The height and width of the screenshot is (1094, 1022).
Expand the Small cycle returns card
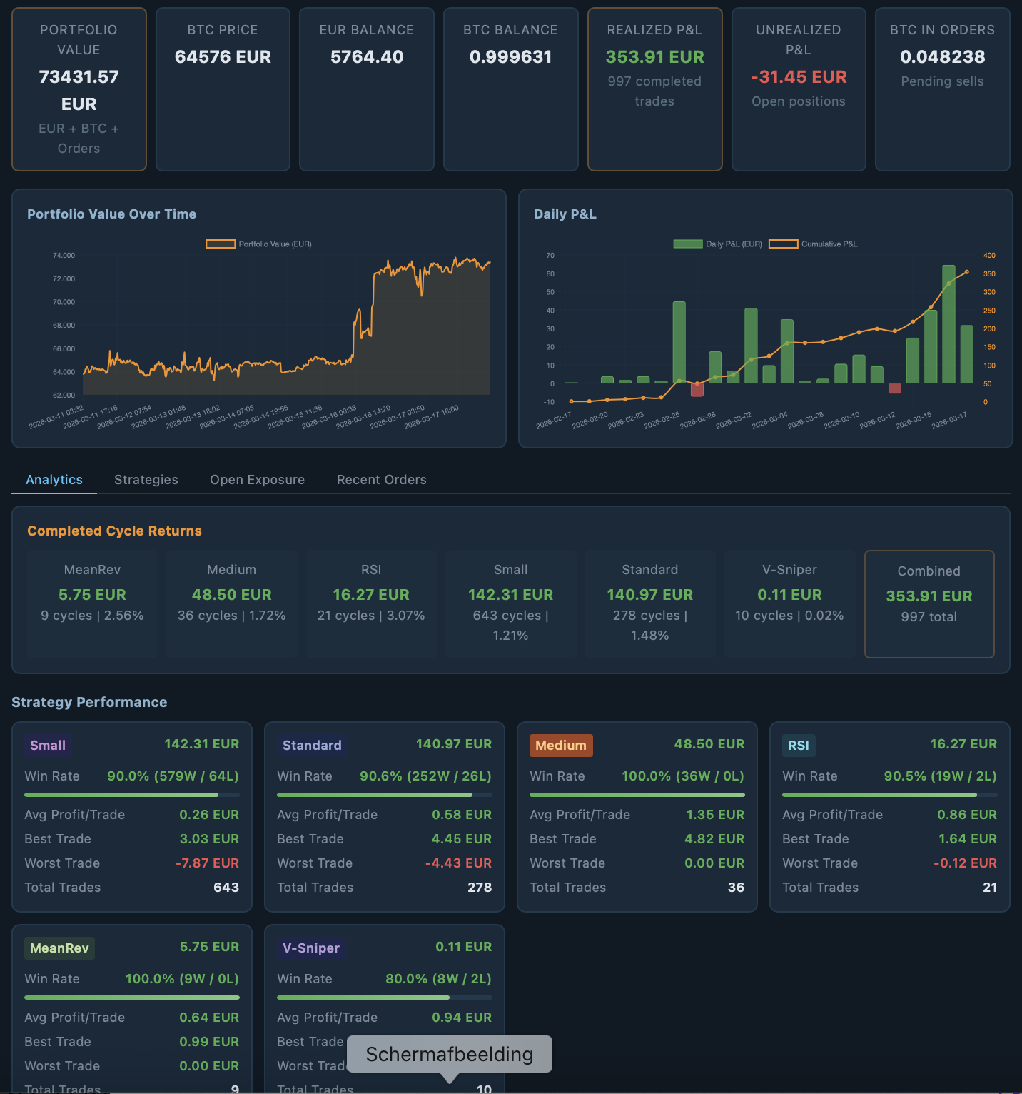point(510,603)
